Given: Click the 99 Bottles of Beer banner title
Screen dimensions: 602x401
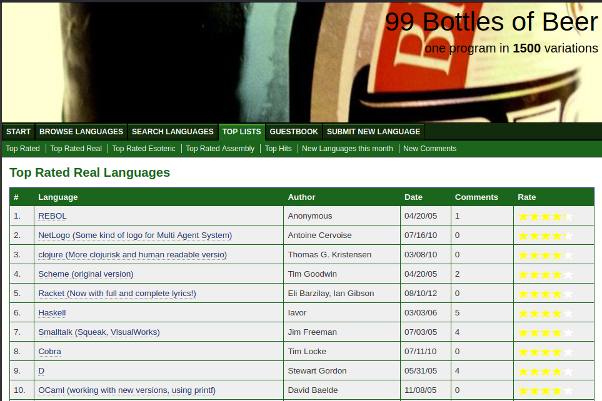Looking at the screenshot, I should [491, 22].
